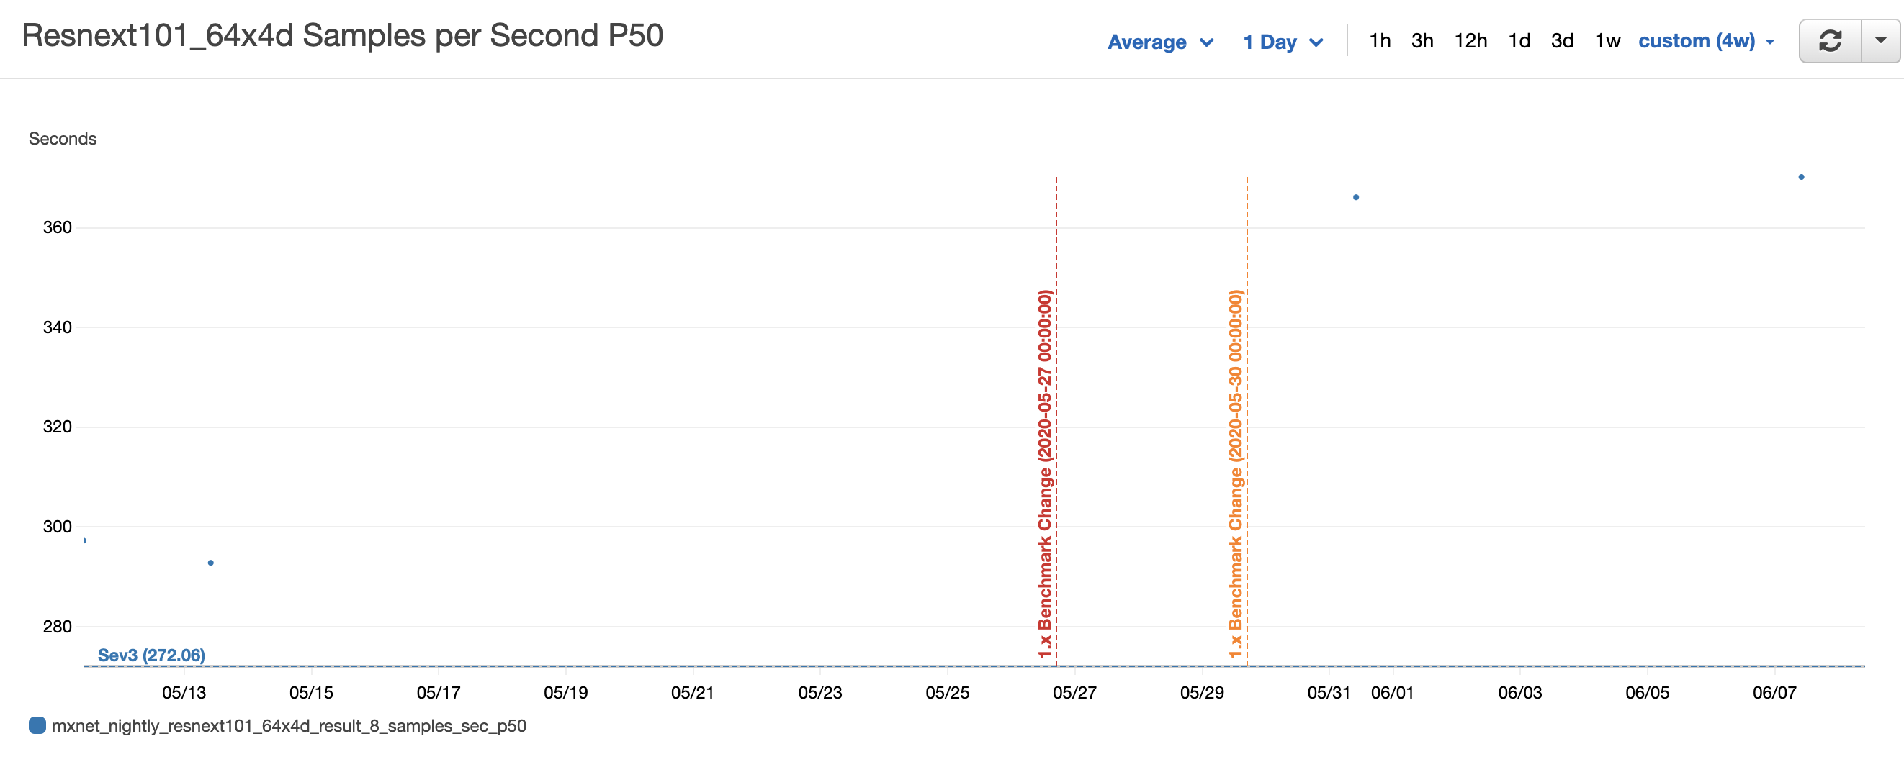Screen dimensions: 1904x767
Task: Toggle the mxnet_nightly_resnext101 legend entry
Action: [x=288, y=725]
